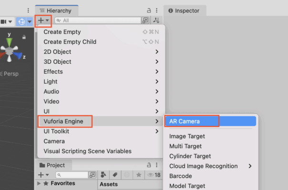Open the camera settings dropdown in Scene view
This screenshot has height=190, width=288.
point(6,21)
